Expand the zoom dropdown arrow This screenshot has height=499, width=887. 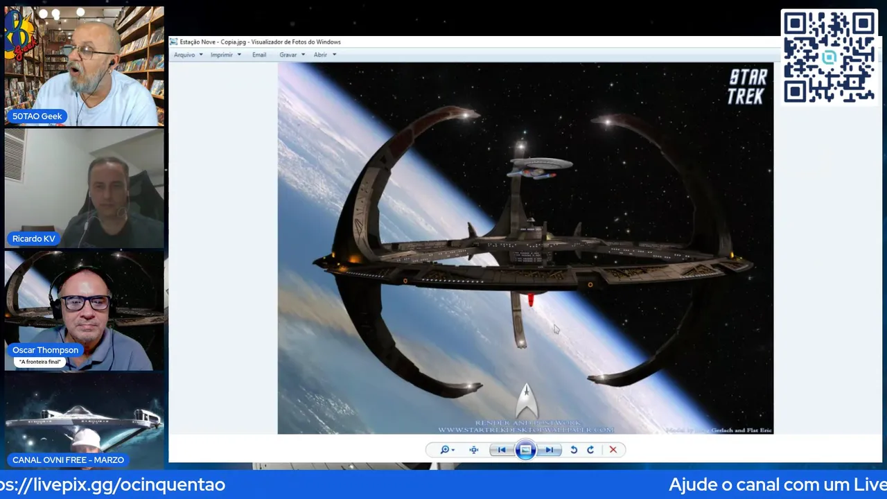click(x=453, y=450)
